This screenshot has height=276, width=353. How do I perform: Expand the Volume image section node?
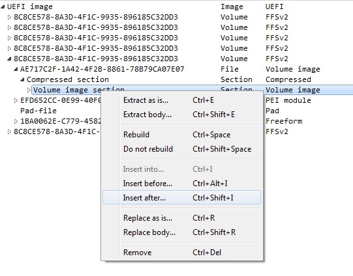pos(29,90)
